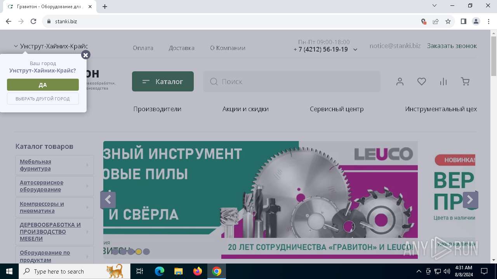Open Мебельная фурнитура category
Screen dimensions: 497x279
[x=35, y=165]
